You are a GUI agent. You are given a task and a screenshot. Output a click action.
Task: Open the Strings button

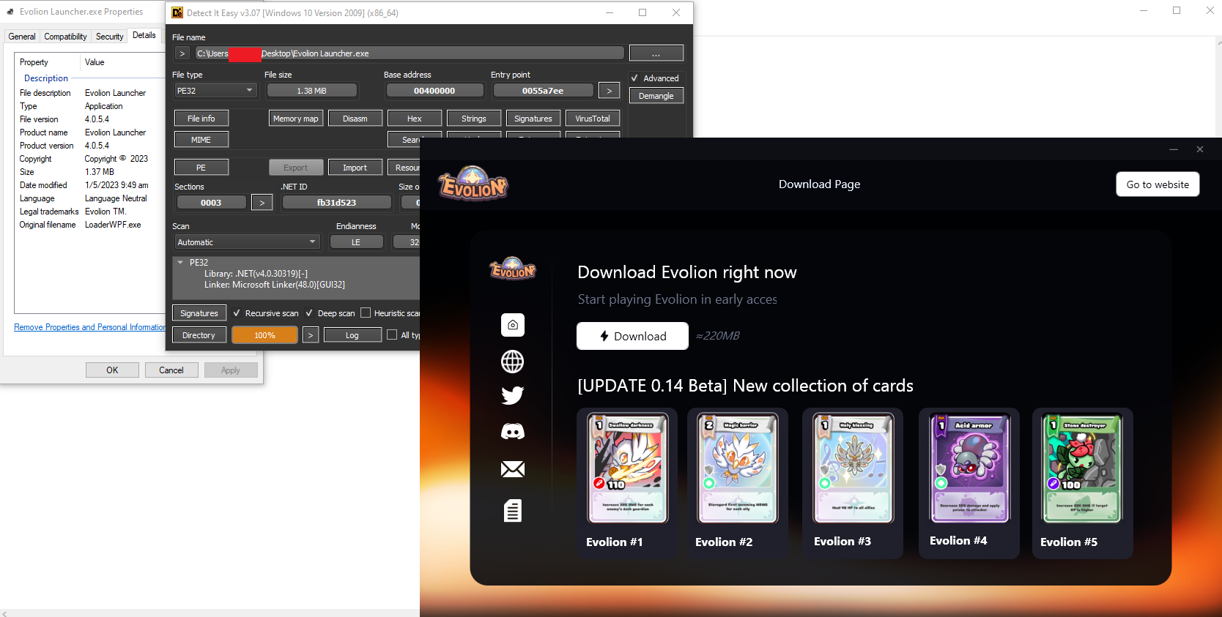tap(474, 119)
